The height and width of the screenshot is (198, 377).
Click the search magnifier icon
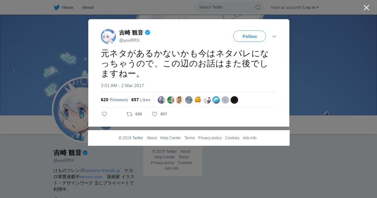pos(258,7)
